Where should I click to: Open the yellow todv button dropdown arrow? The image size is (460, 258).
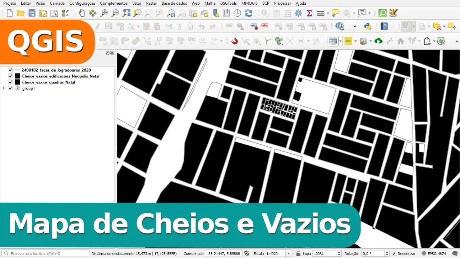tap(355, 41)
